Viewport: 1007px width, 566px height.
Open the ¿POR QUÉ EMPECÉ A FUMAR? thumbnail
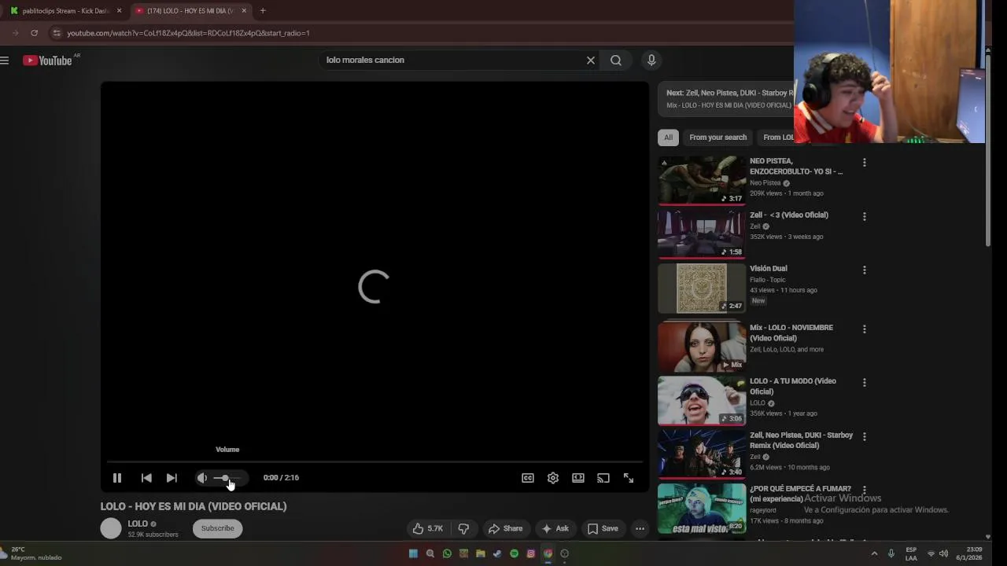(x=702, y=508)
